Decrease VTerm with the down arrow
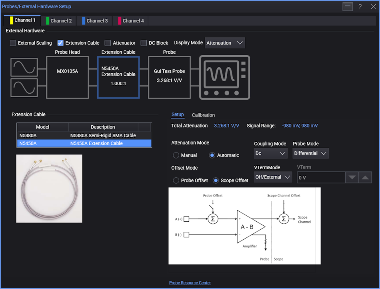 [x=352, y=177]
